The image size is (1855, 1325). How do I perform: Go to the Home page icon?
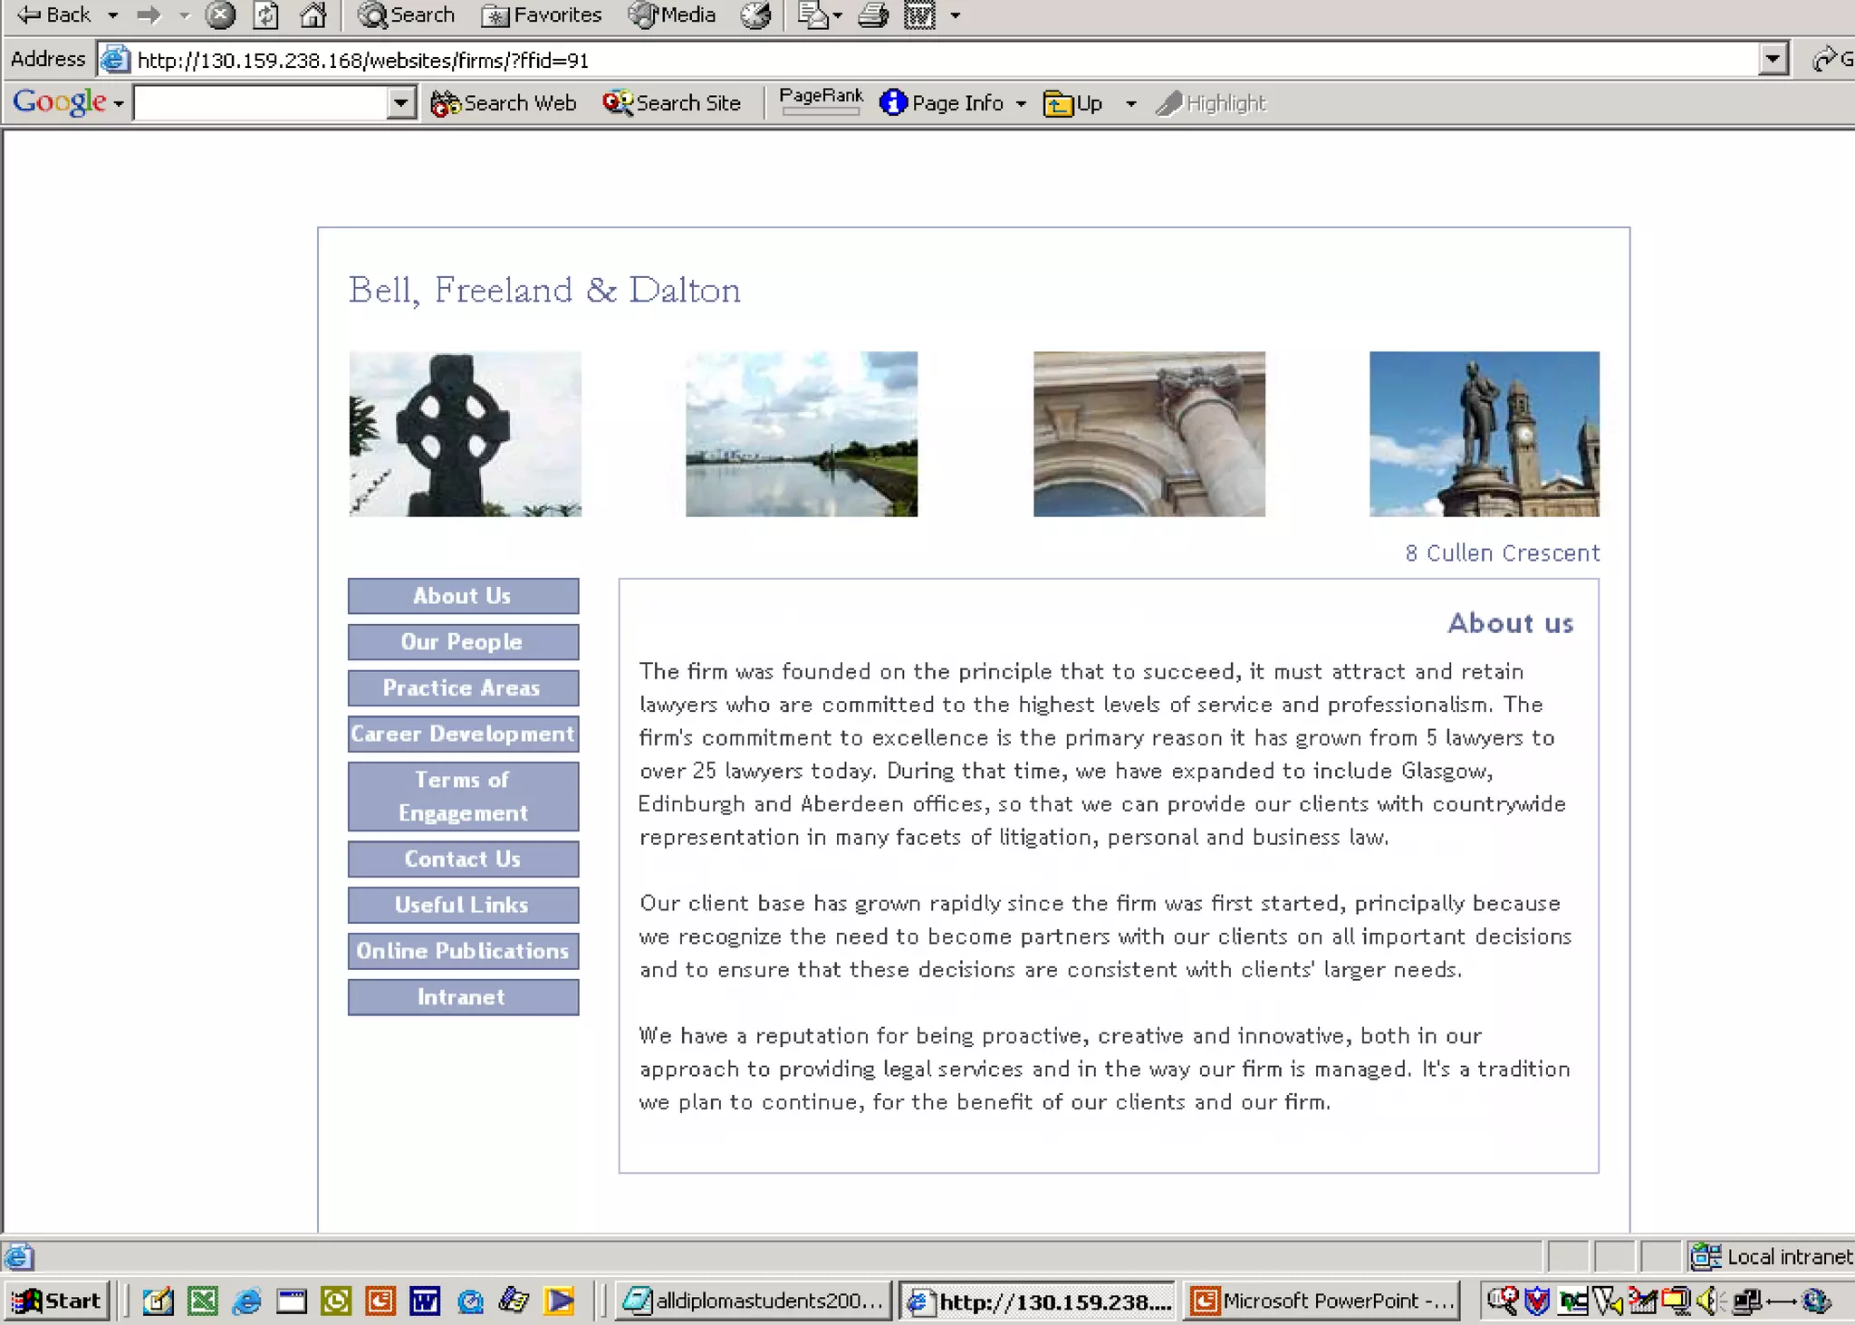(313, 14)
